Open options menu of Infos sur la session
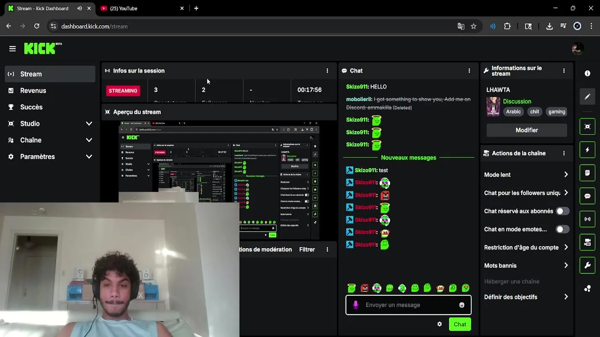Screen dimensions: 600x337 tap(327, 71)
